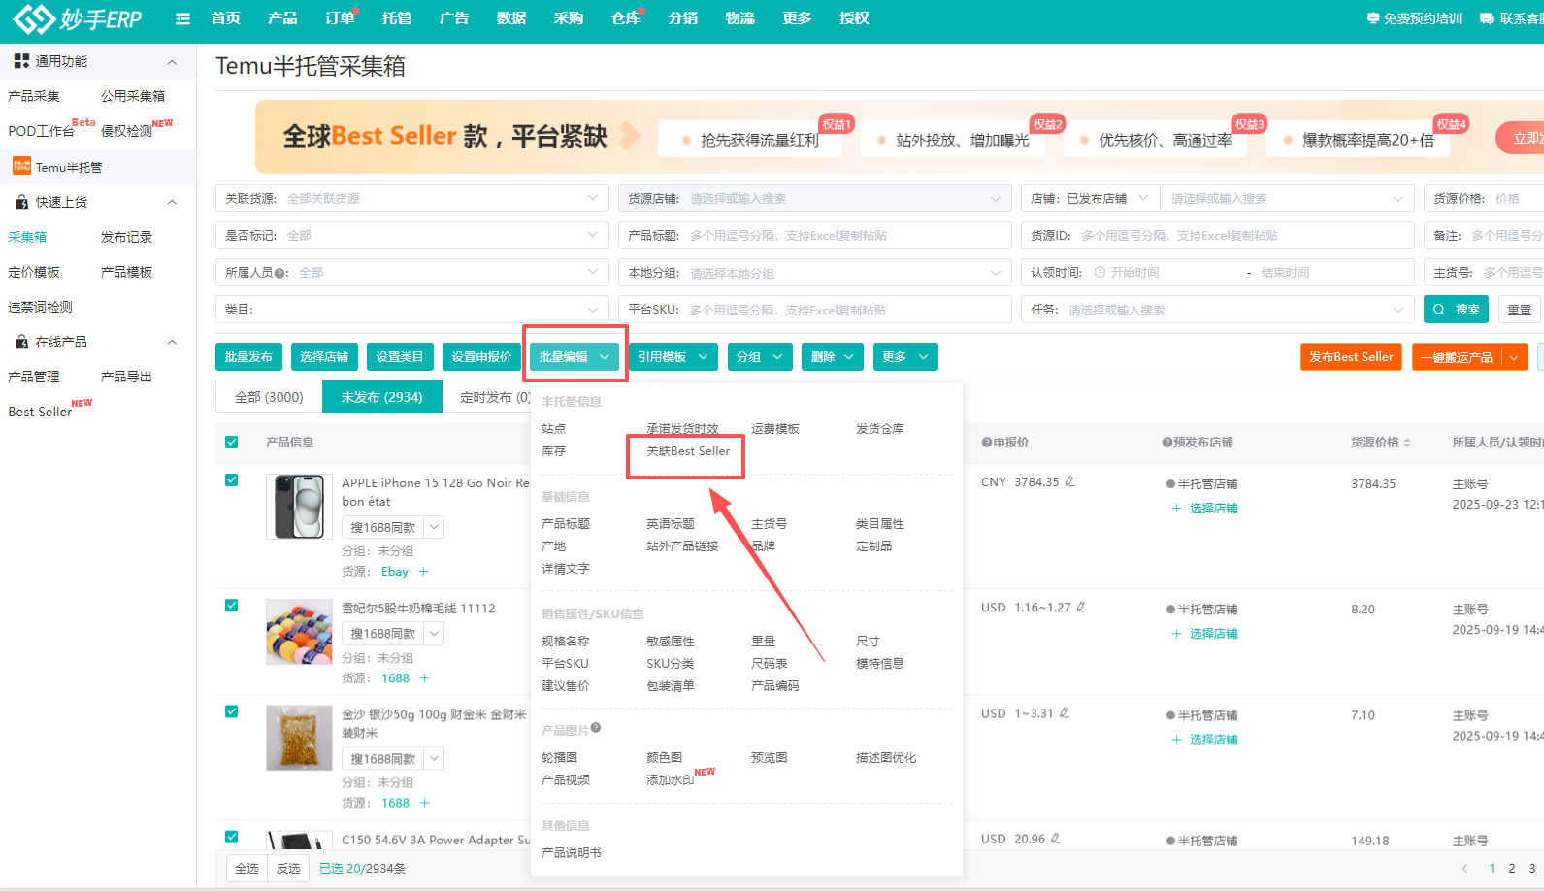The image size is (1544, 891).
Task: Uncheck the 金沙 银沙50g row checkbox
Action: pos(232,711)
